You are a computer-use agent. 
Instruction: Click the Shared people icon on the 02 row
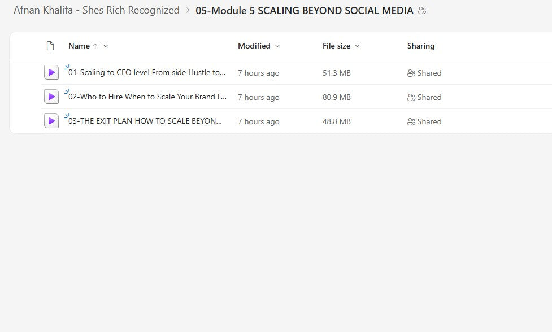412,97
